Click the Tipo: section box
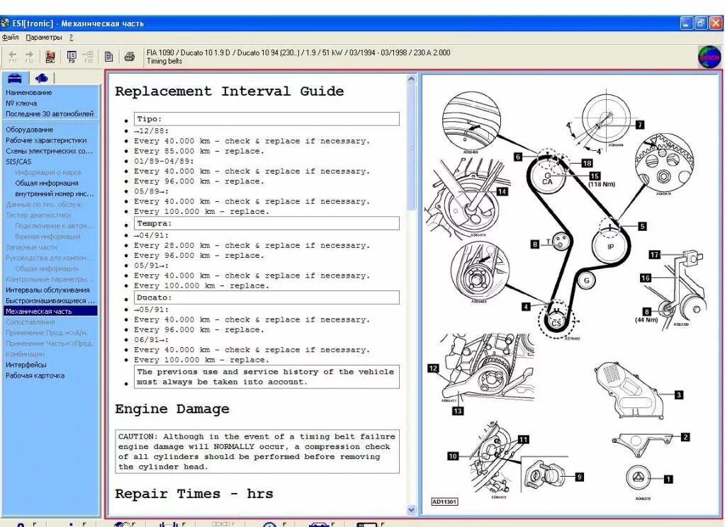Screen dimensions: 725x527 (266, 119)
